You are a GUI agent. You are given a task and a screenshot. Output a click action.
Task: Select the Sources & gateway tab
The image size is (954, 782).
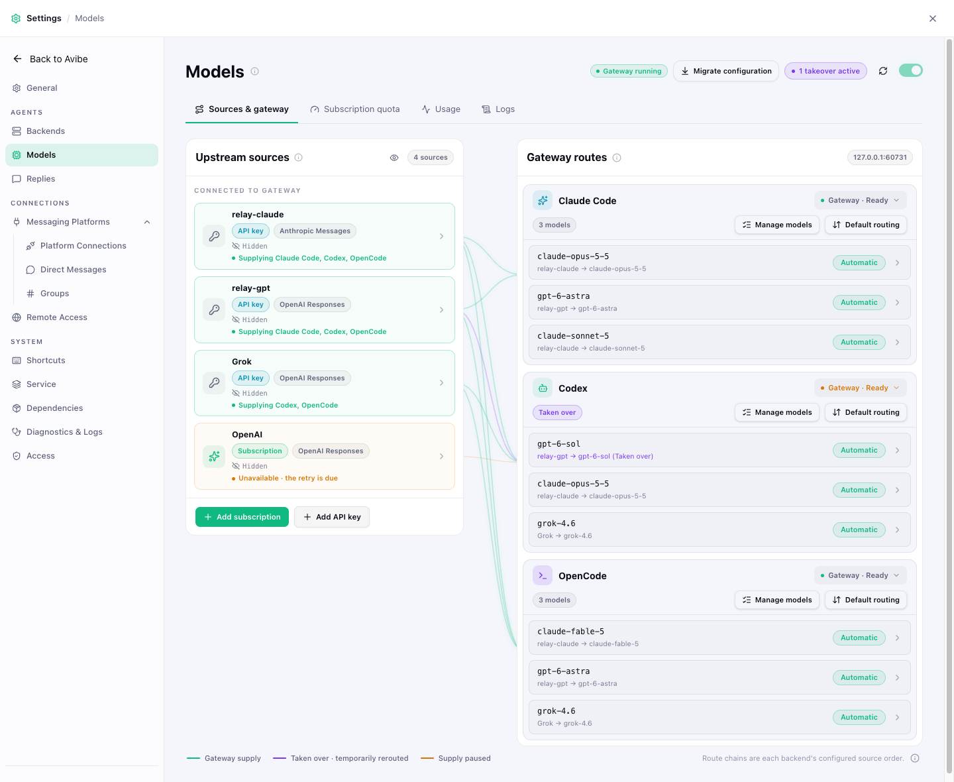pyautogui.click(x=242, y=109)
